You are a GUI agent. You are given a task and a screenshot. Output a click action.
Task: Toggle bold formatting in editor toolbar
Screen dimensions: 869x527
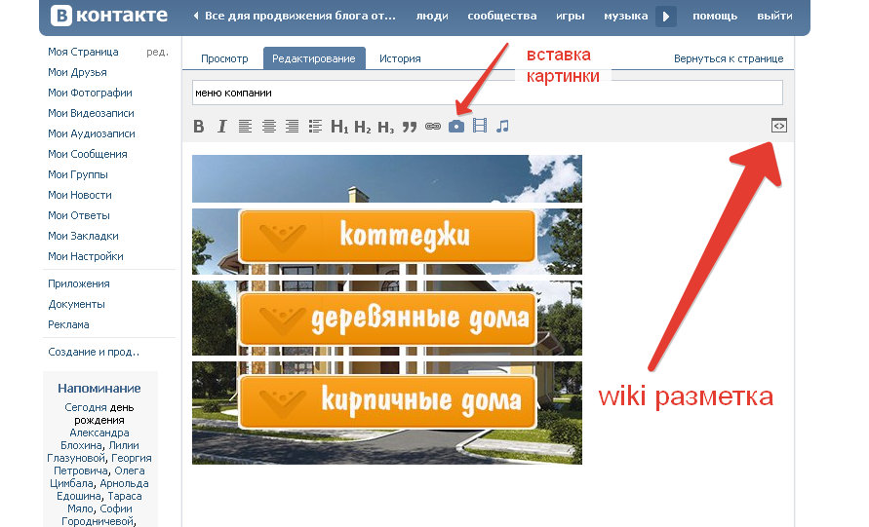pos(199,126)
